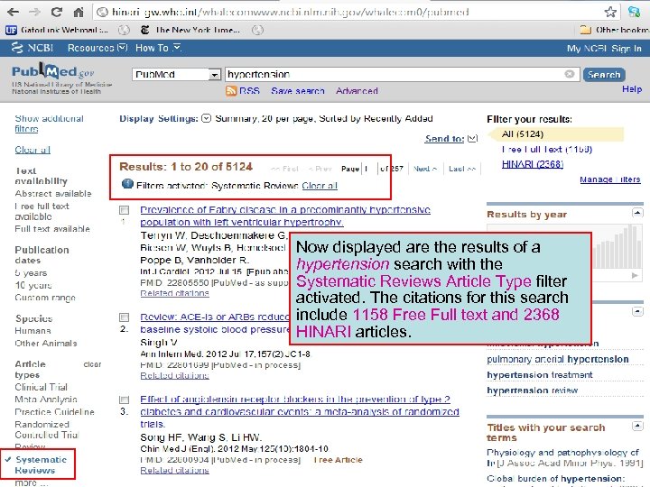The image size is (650, 487).
Task: Filter by Randomized Controlled Trial
Action: coord(46,429)
